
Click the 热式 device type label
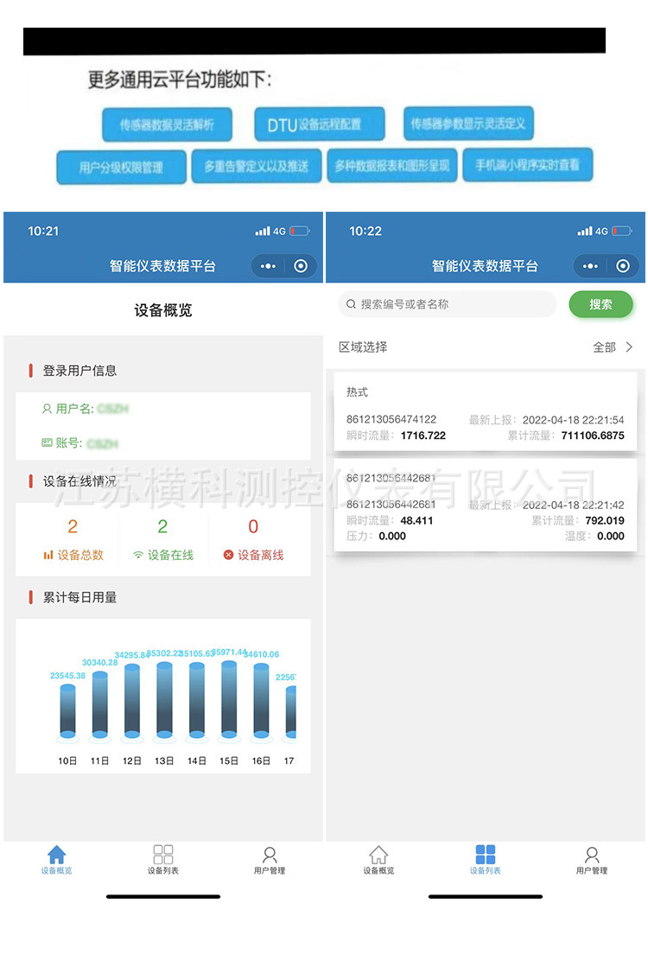[x=357, y=392]
